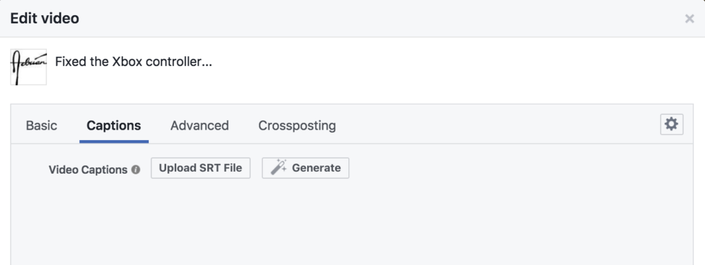This screenshot has width=705, height=265.
Task: Click the Edit video header title
Action: point(45,19)
